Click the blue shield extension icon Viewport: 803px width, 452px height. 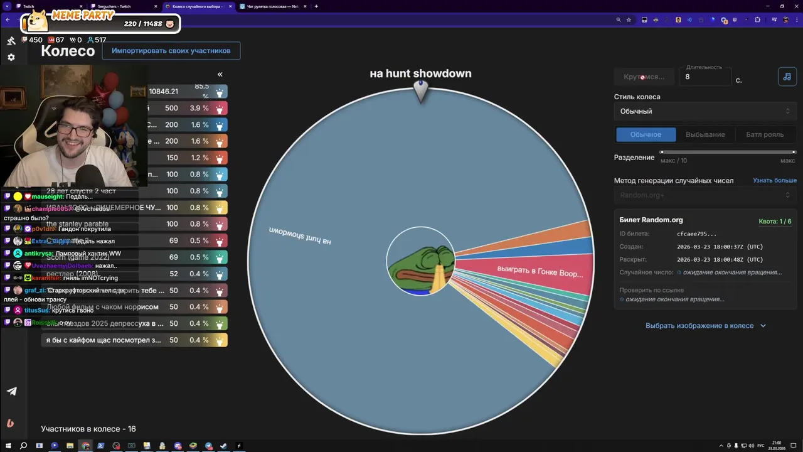[x=712, y=19]
